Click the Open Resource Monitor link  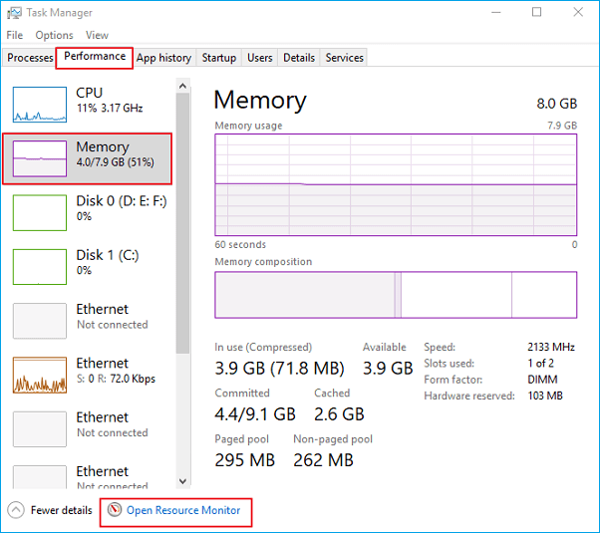(x=183, y=511)
